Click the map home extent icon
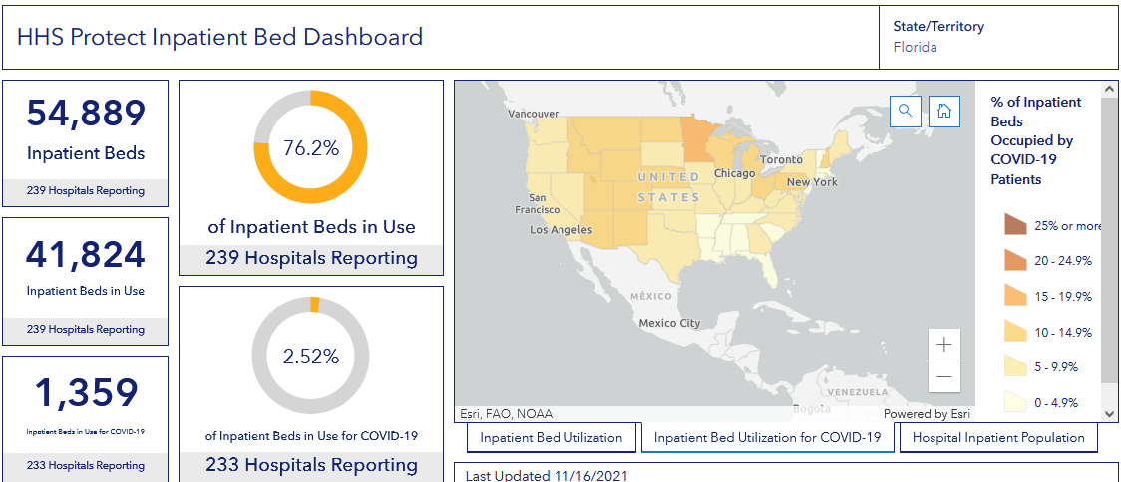The height and width of the screenshot is (482, 1121). pos(943,111)
